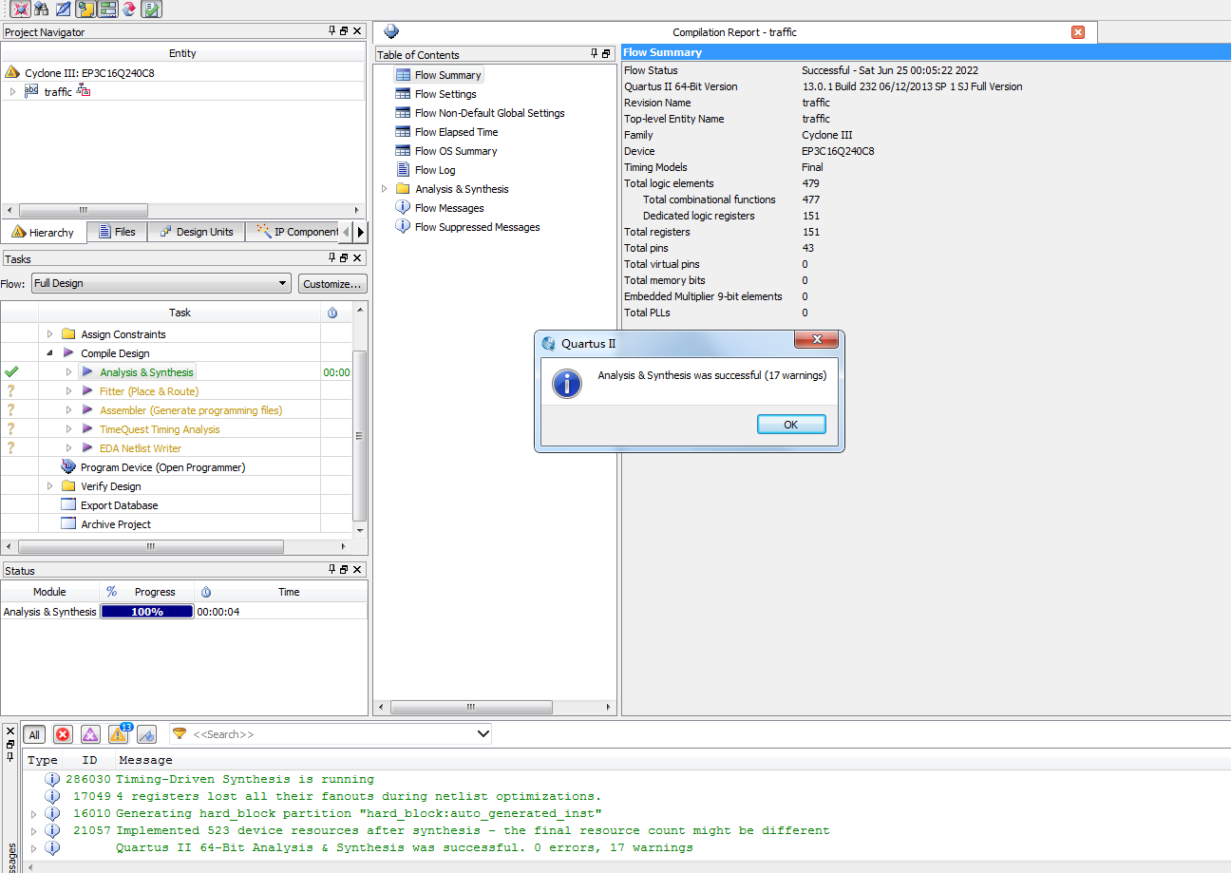This screenshot has height=873, width=1231.
Task: Click the Analysis & Synthesis 100% progress bar
Action: click(147, 612)
